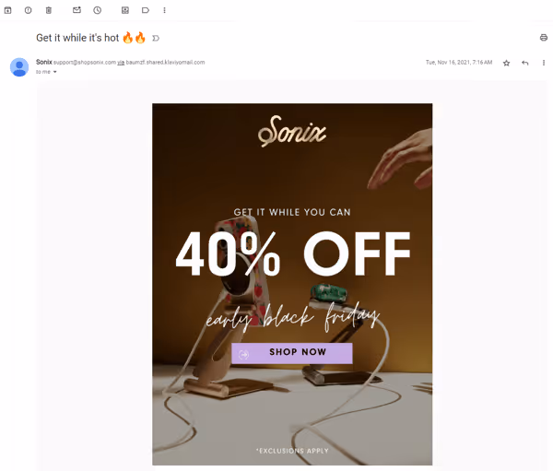This screenshot has width=553, height=471.
Task: Add to tasks using the toolbar icon
Action: pyautogui.click(x=125, y=10)
